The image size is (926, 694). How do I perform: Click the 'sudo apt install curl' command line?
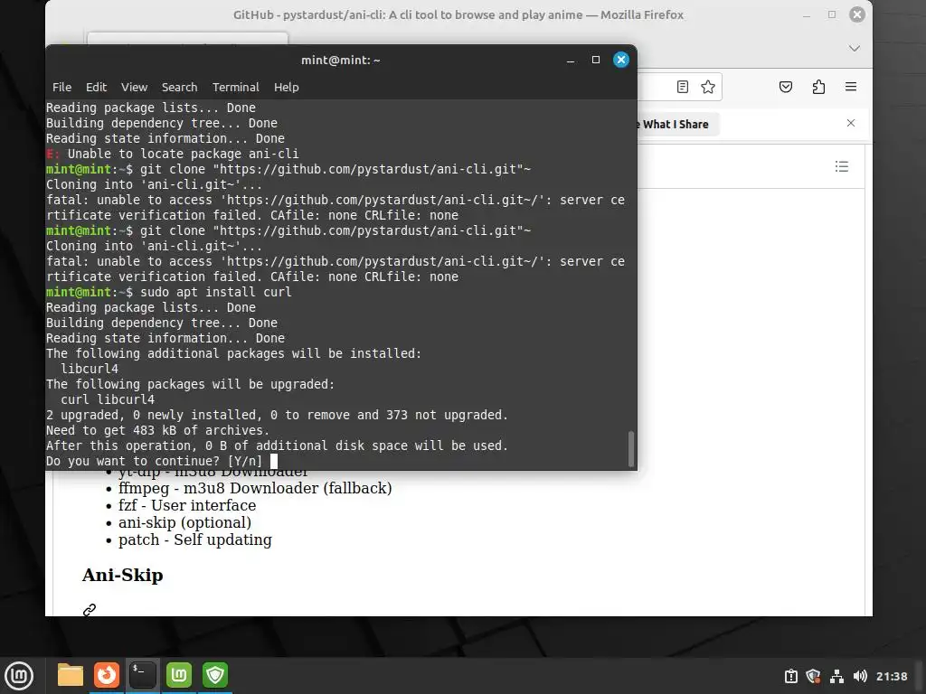tap(215, 292)
